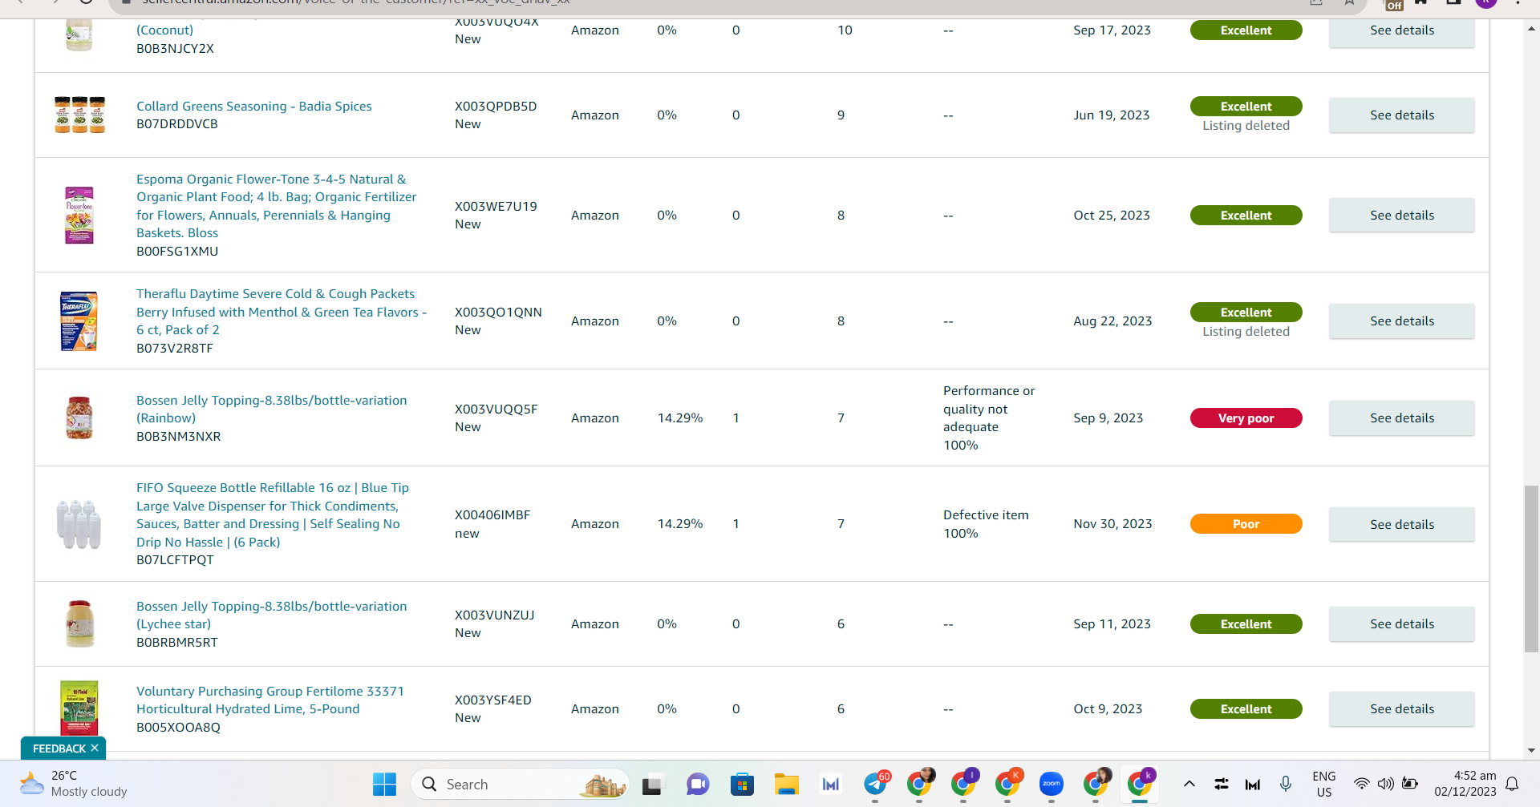This screenshot has height=807, width=1540.
Task: See details for Fertilome Hydrated Lime
Action: (1401, 709)
